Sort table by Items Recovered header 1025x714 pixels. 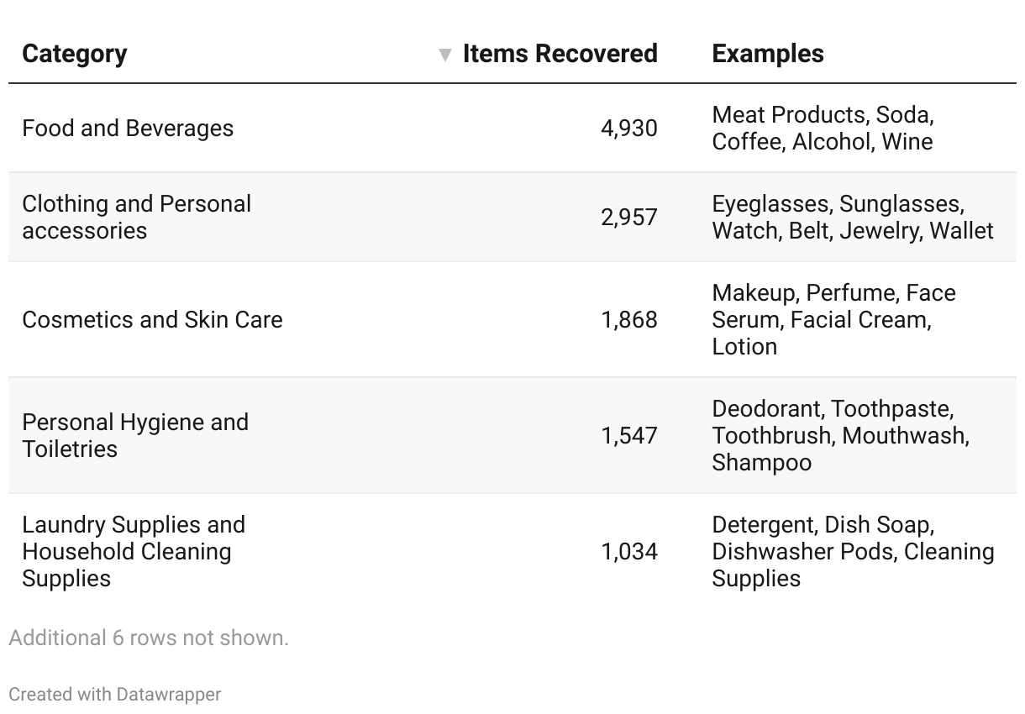pyautogui.click(x=560, y=54)
